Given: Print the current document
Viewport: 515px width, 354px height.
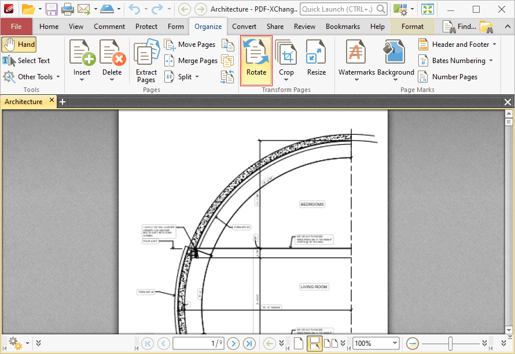Looking at the screenshot, I should pyautogui.click(x=67, y=9).
